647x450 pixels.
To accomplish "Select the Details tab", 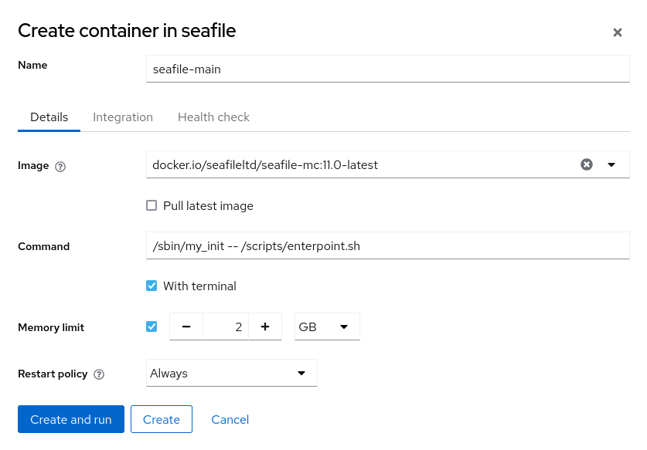I will click(49, 117).
